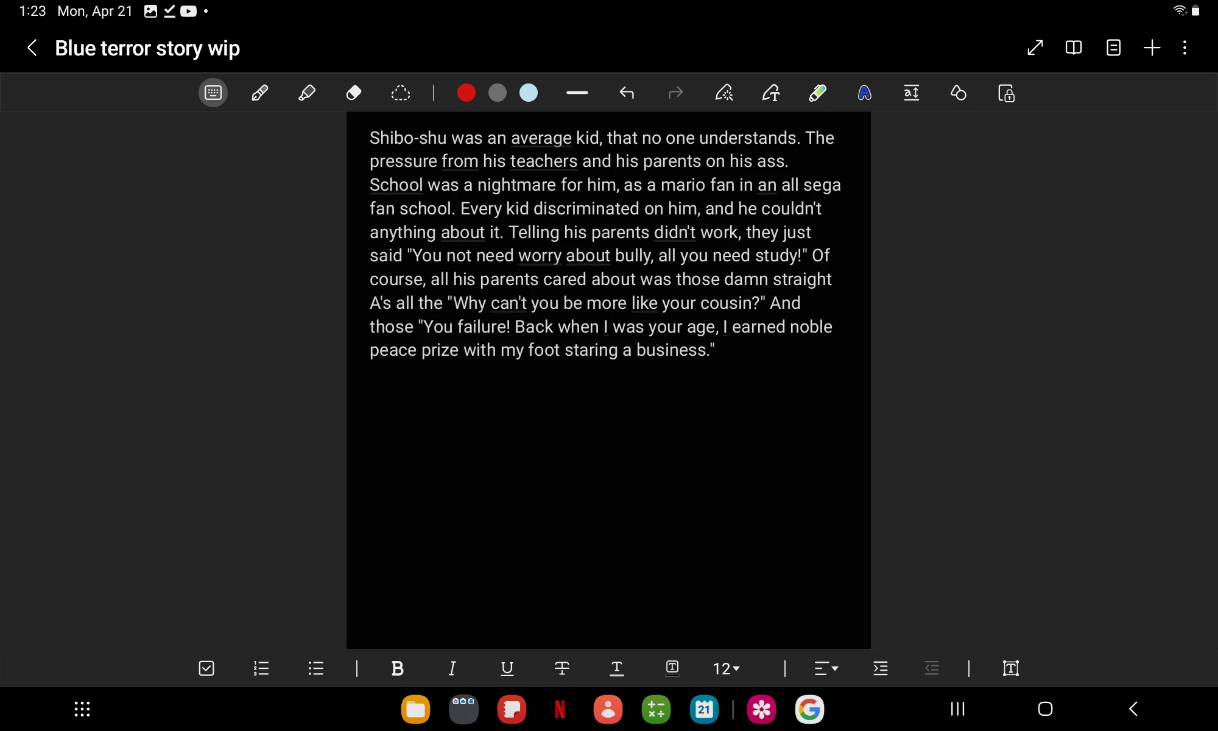
Task: Select the Pen drawing tool
Action: point(259,93)
